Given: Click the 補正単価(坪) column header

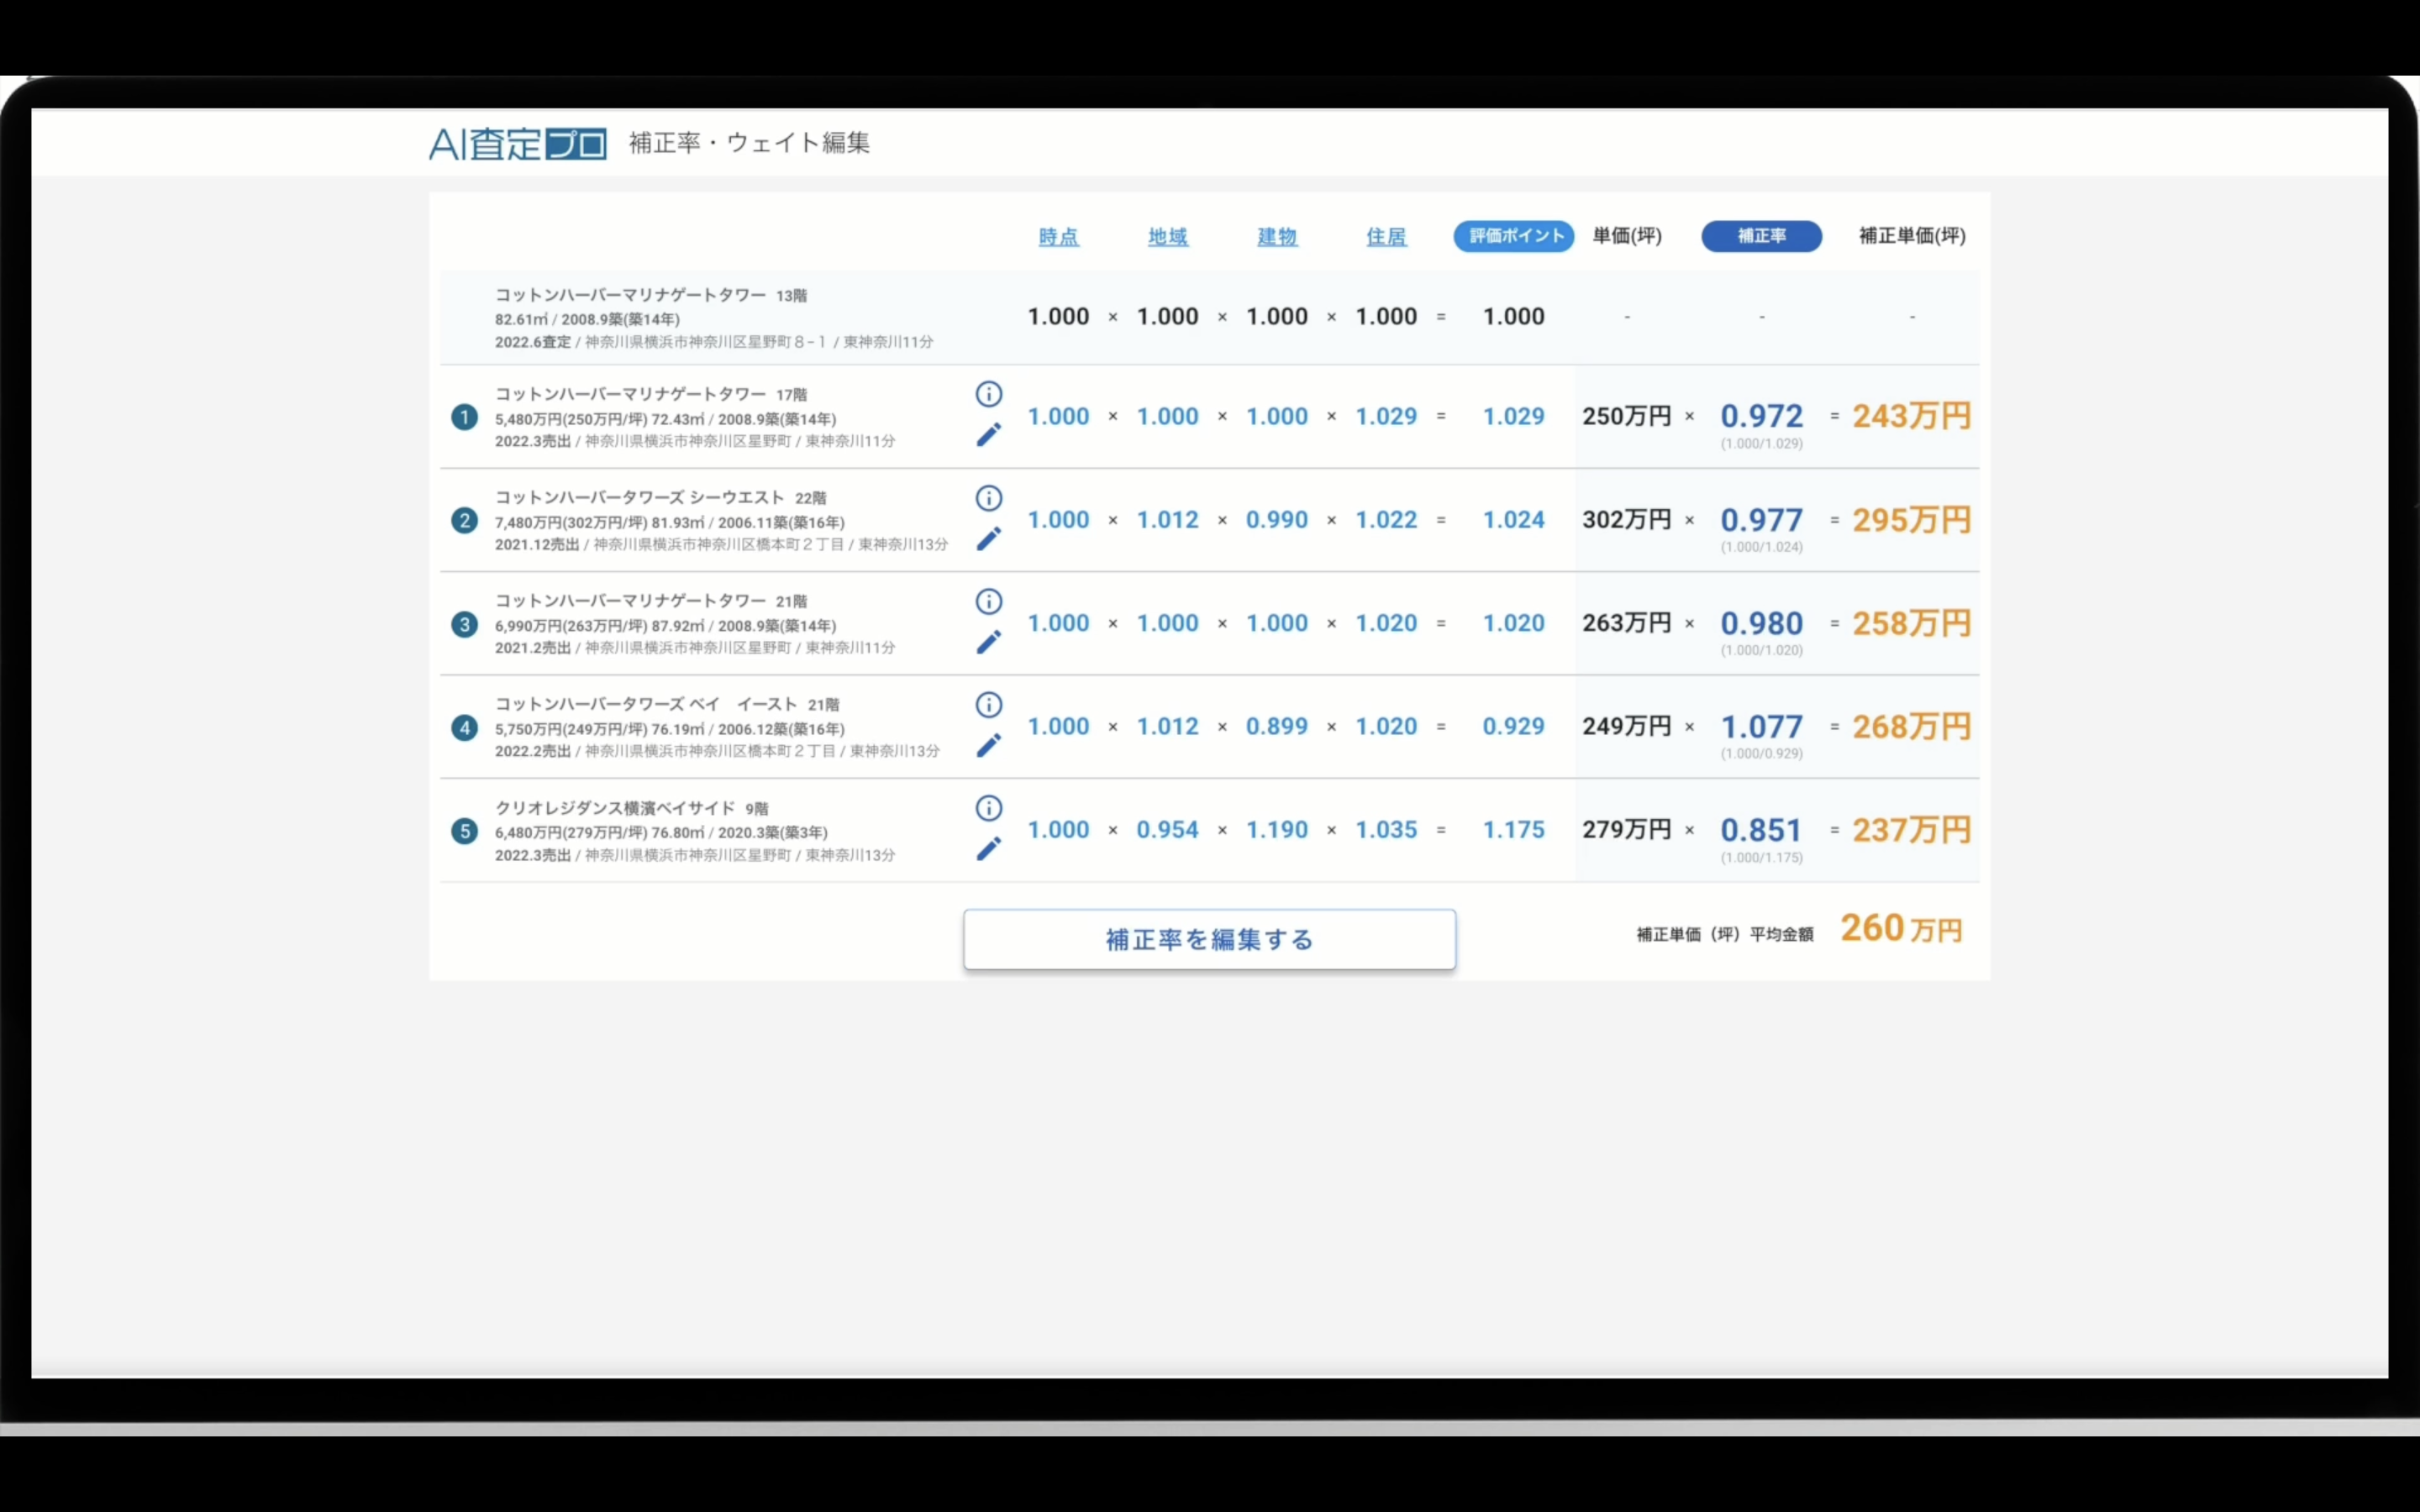Looking at the screenshot, I should (1911, 236).
